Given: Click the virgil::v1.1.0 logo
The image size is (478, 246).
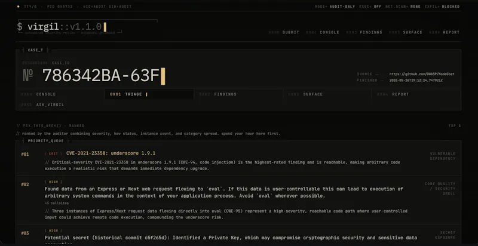Looking at the screenshot, I should coord(62,27).
